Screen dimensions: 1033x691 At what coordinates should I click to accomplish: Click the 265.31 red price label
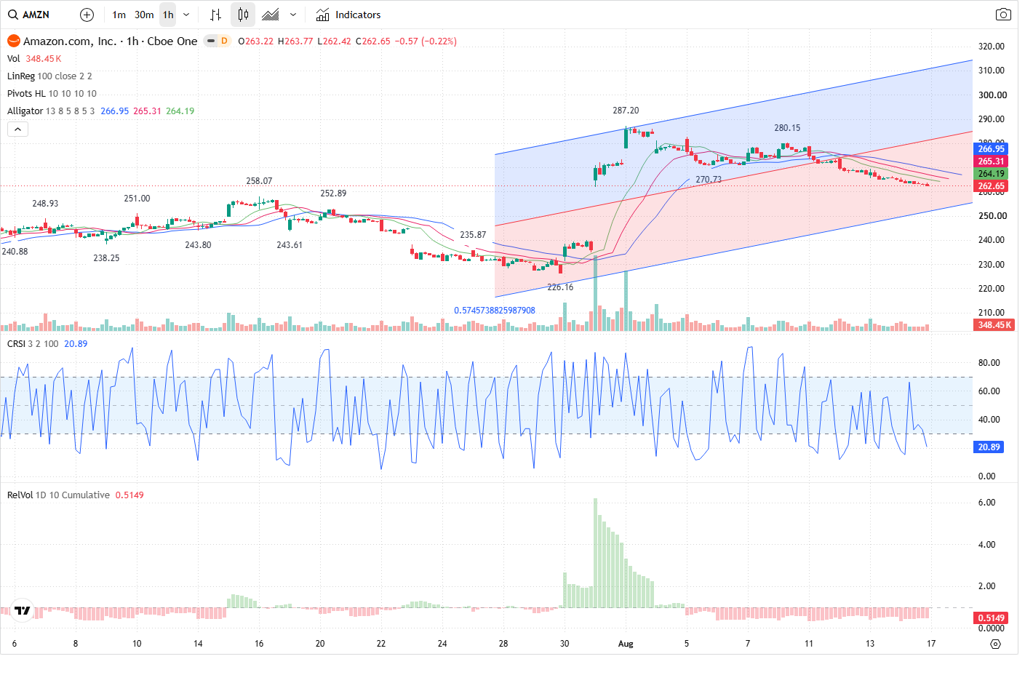point(991,161)
